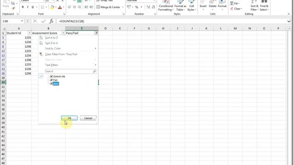Toggle italic formatting
294x165 pixels.
(28, 7)
